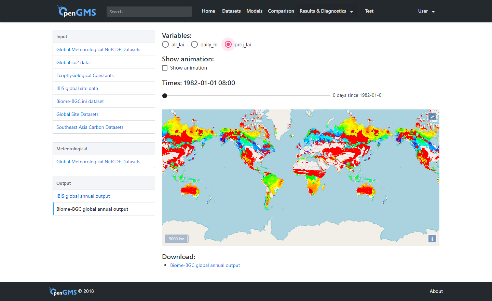The image size is (492, 301).
Task: Open the Comparison page
Action: click(x=281, y=11)
